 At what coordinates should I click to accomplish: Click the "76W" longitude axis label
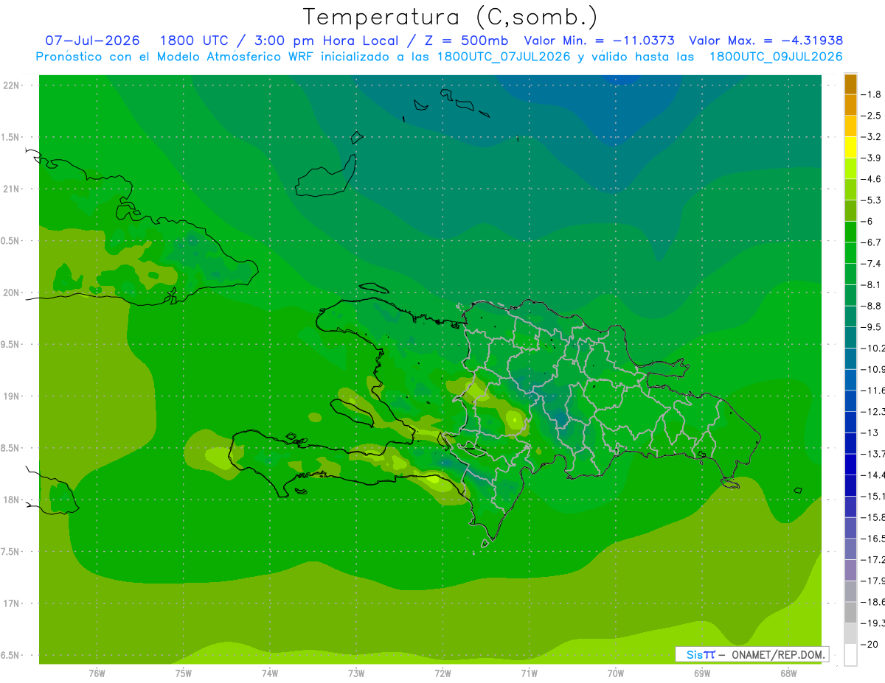coord(97,673)
